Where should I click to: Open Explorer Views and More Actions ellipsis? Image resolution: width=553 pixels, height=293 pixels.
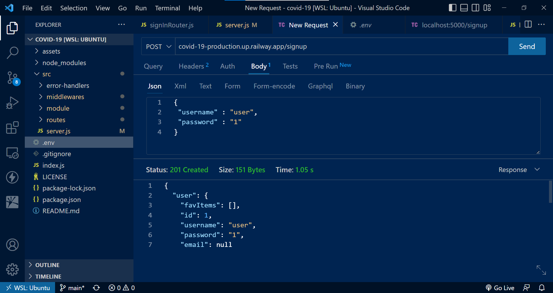[121, 24]
